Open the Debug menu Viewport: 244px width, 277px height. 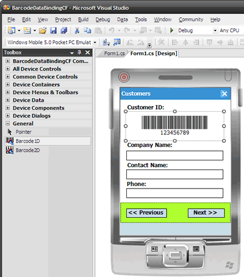click(103, 20)
